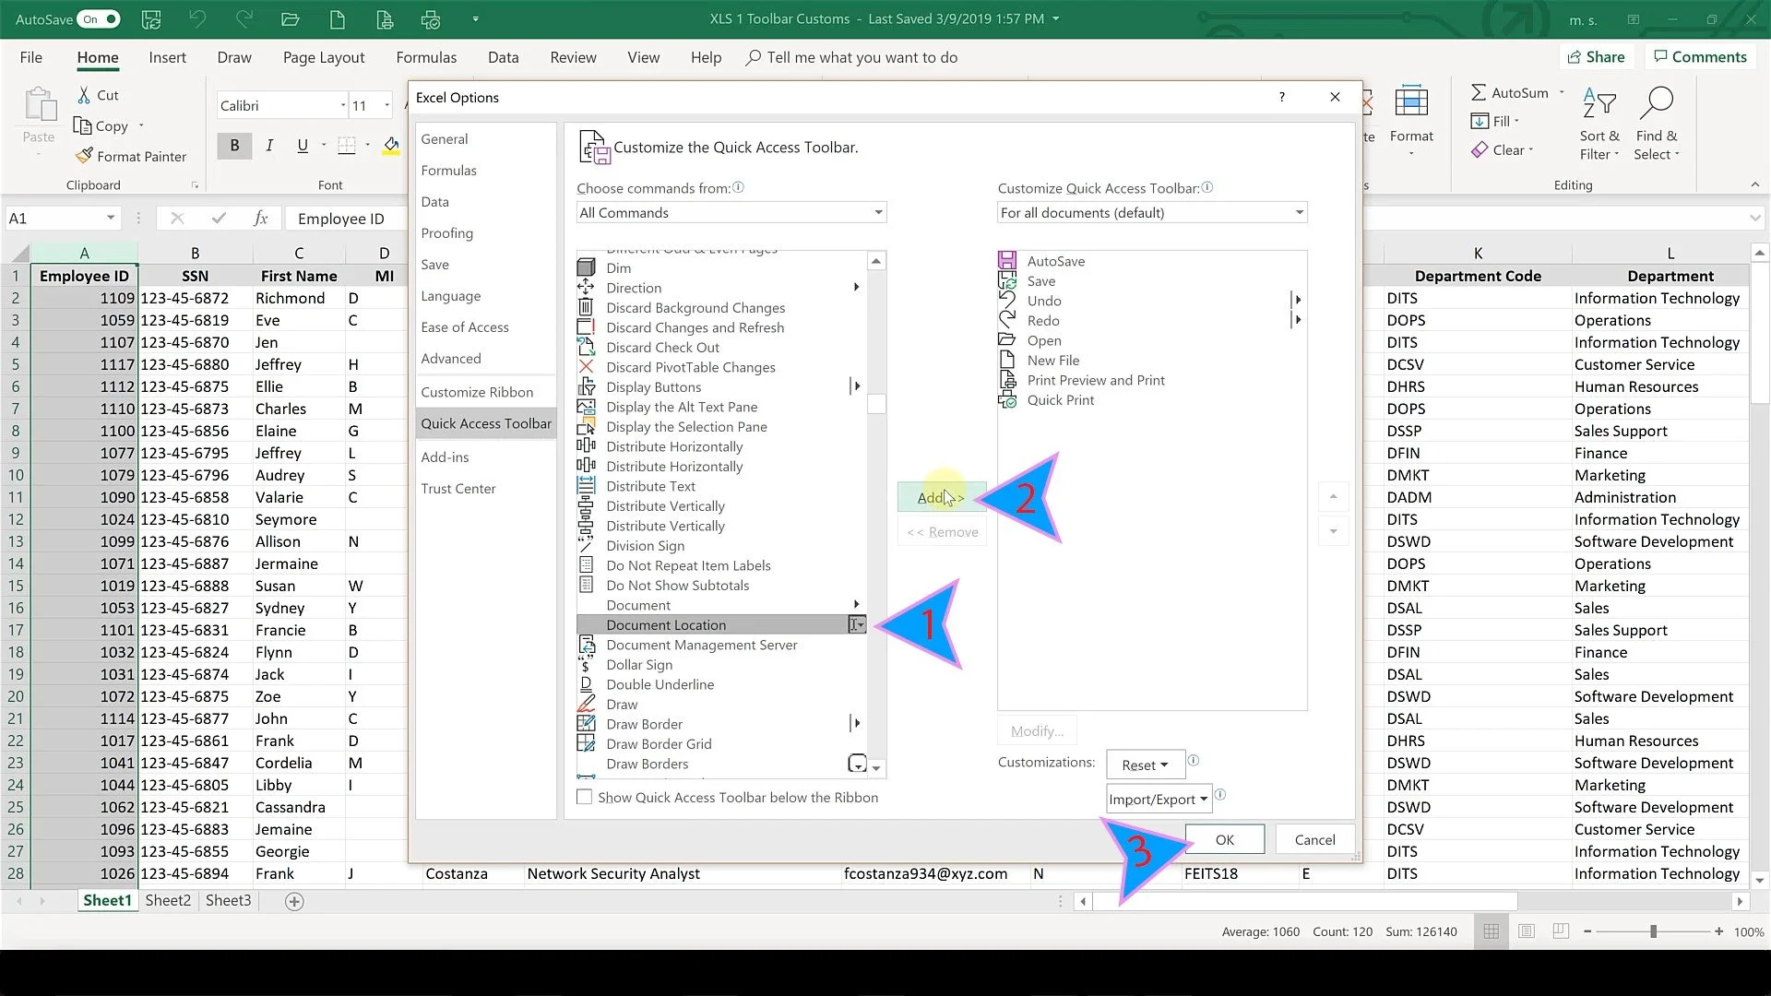The image size is (1771, 996).
Task: Add a new worksheet with the plus icon
Action: 293,901
